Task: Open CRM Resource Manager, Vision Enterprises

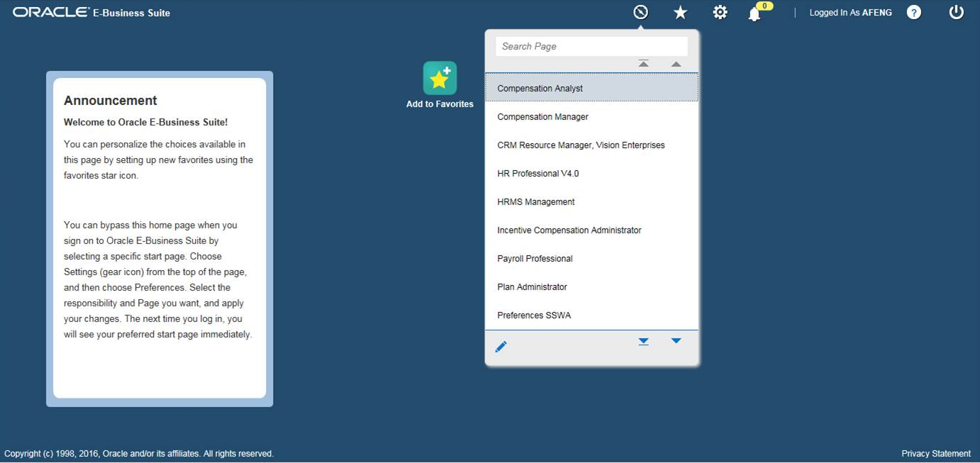Action: (591, 145)
